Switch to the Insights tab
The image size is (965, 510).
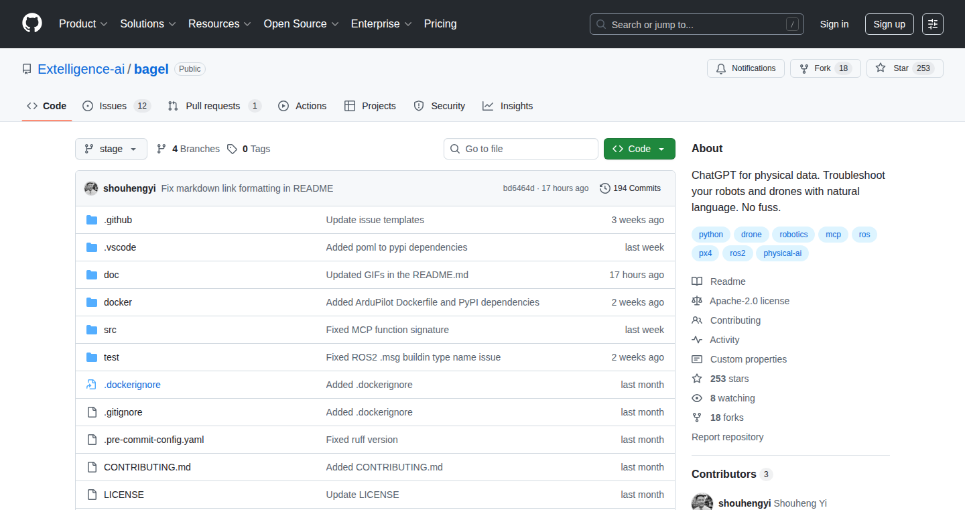pos(508,106)
